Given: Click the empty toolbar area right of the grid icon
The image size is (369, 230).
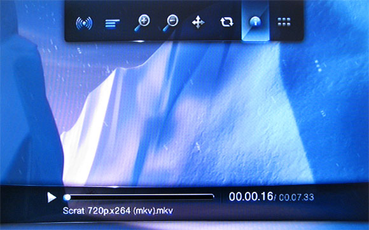Looking at the screenshot, I should pos(298,21).
